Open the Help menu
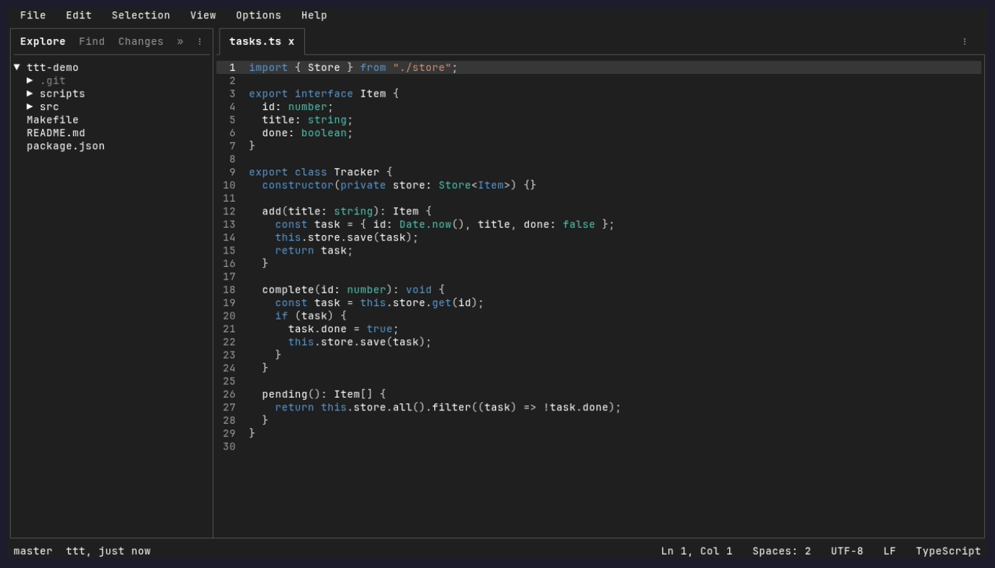The width and height of the screenshot is (995, 568). point(314,15)
